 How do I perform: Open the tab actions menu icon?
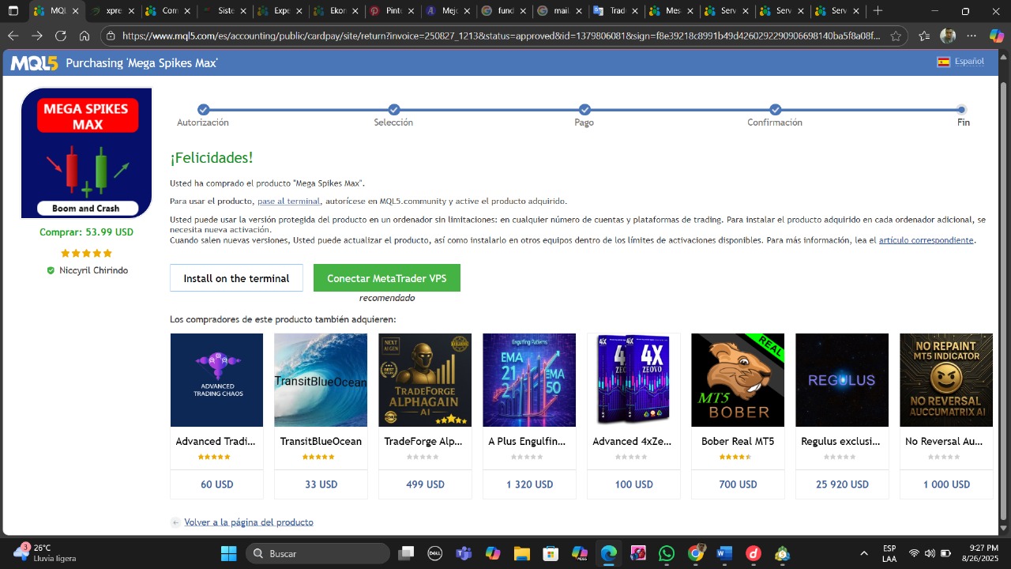(13, 11)
